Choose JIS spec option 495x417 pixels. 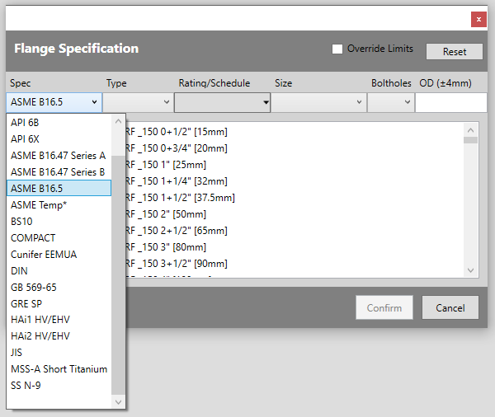[x=59, y=353]
